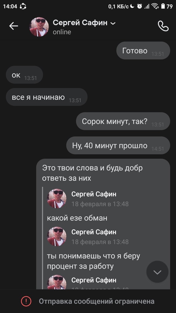The width and height of the screenshot is (176, 313).
Task: Tap "Отправка сообщений ограничена" notice
Action: pos(97,301)
